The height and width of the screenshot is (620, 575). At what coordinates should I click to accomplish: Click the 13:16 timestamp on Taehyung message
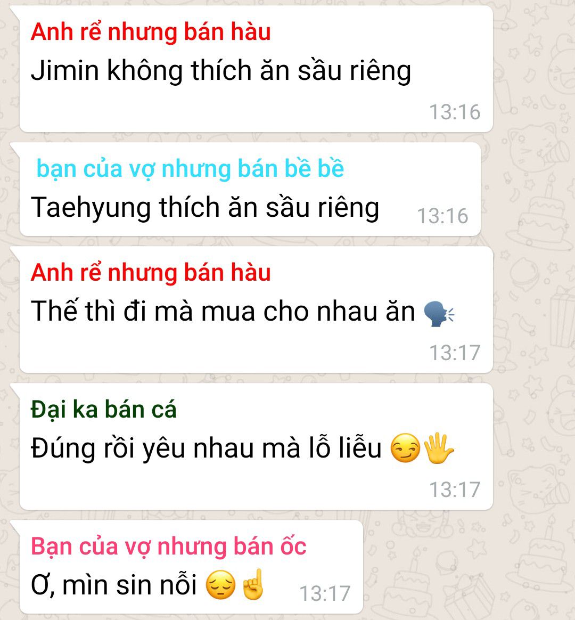coord(442,216)
